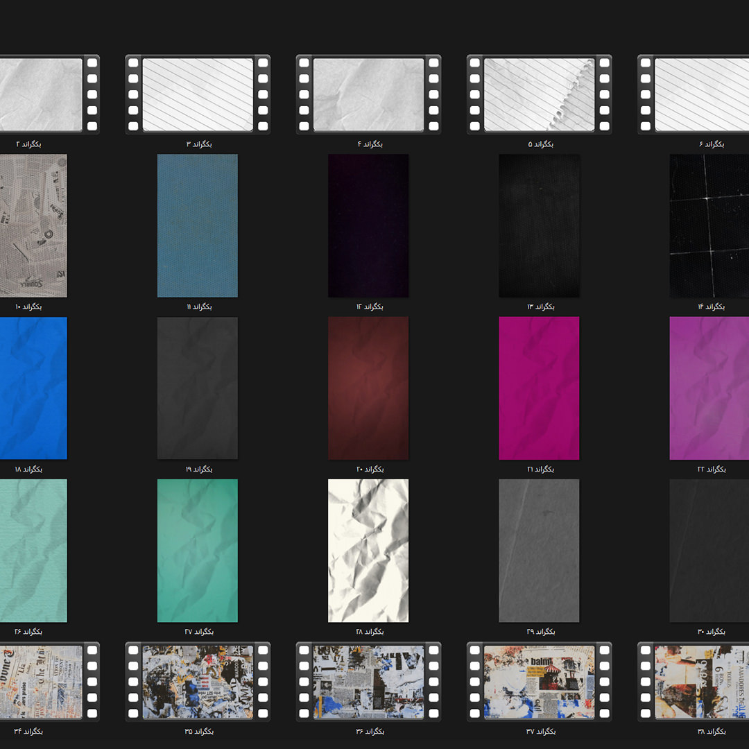This screenshot has width=749, height=749.
Task: Select the black grunge texture بکگراند ۱۳
Action: [x=539, y=225]
